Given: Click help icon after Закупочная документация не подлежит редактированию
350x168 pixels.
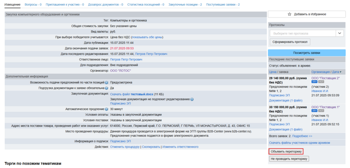Looking at the screenshot, I should [192, 99].
